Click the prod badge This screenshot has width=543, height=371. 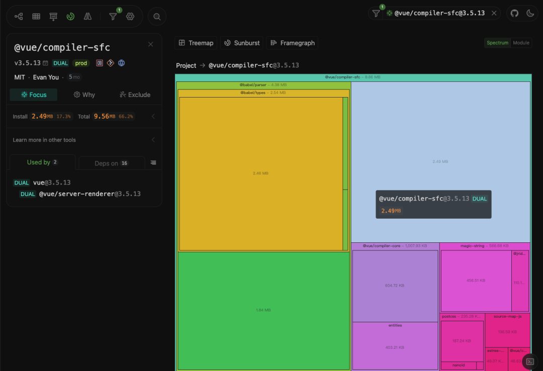coord(81,63)
